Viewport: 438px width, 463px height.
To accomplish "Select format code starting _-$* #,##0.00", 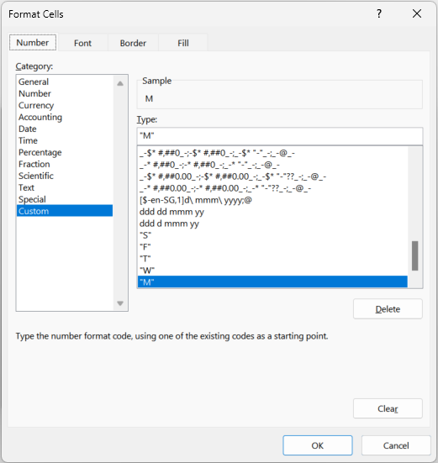I will coord(272,176).
